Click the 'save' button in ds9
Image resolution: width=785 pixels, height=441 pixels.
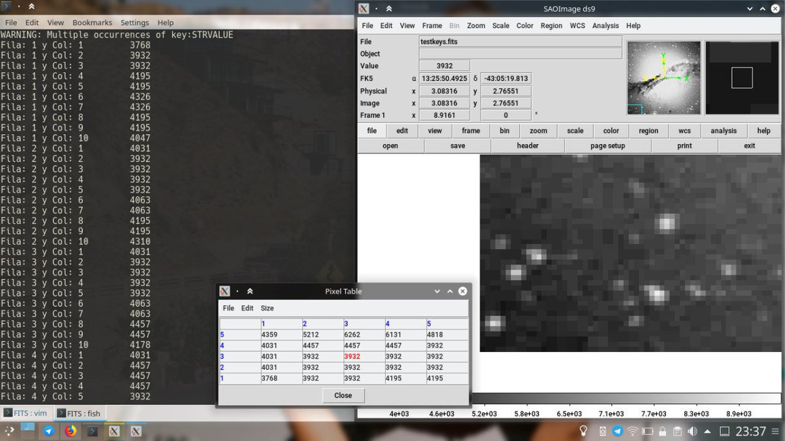pos(458,146)
